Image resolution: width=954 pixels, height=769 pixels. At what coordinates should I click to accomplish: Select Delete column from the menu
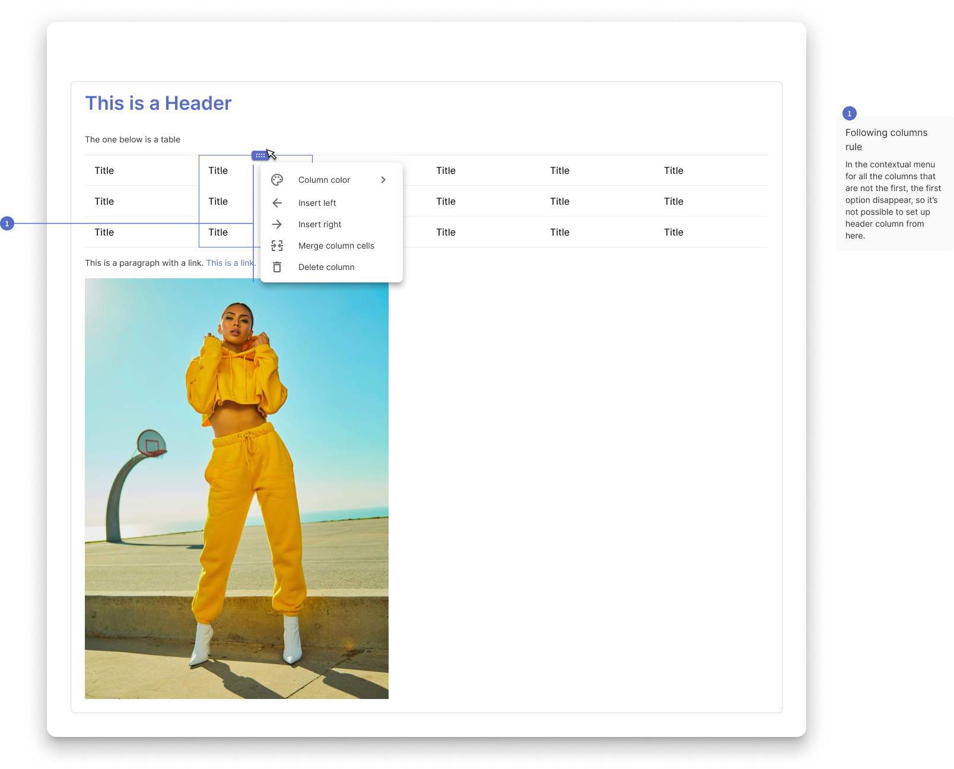[x=332, y=267]
